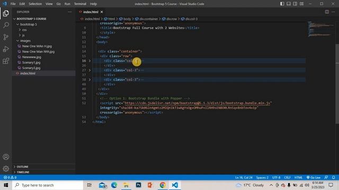Open Photoshop from taskbar
This screenshot has height=190, width=339.
click(138, 185)
